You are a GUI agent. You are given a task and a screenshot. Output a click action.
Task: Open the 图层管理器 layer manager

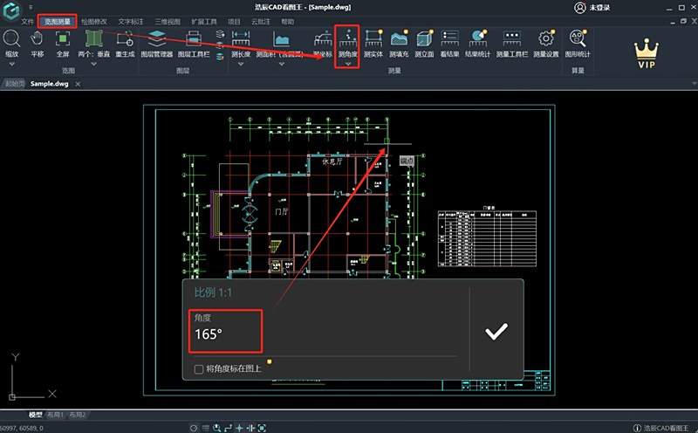tap(157, 45)
